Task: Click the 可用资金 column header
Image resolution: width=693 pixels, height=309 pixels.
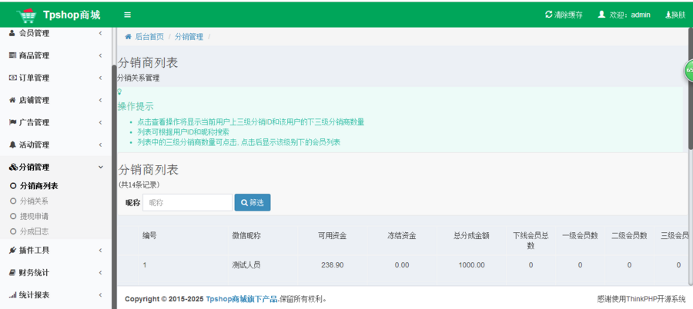Action: click(x=333, y=236)
